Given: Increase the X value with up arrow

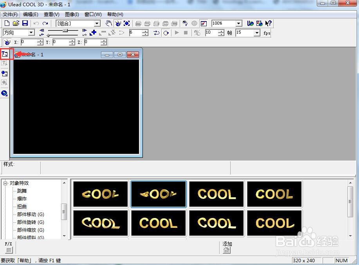Looking at the screenshot, I should click(40, 40).
